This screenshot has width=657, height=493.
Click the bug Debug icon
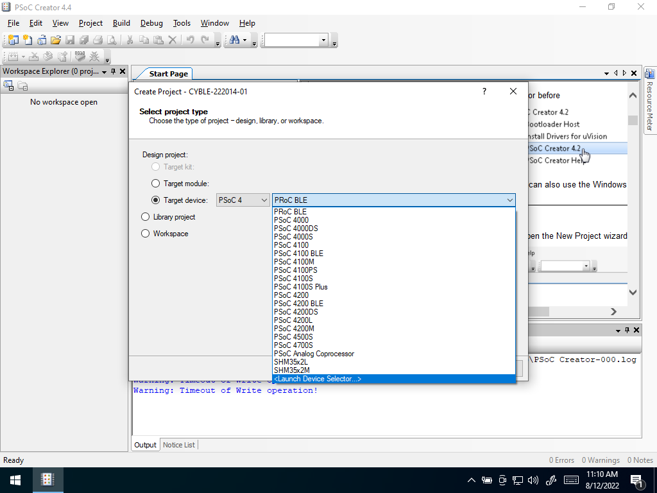click(x=94, y=56)
